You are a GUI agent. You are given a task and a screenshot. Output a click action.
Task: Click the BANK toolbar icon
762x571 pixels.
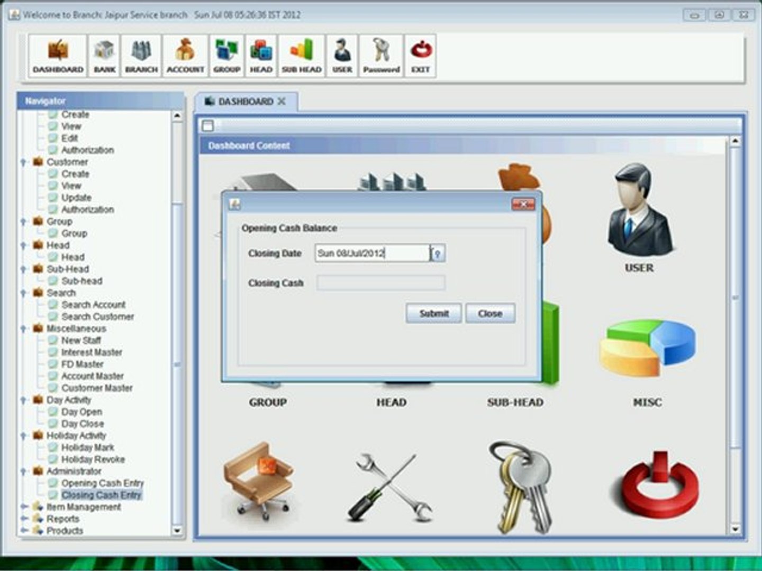104,56
